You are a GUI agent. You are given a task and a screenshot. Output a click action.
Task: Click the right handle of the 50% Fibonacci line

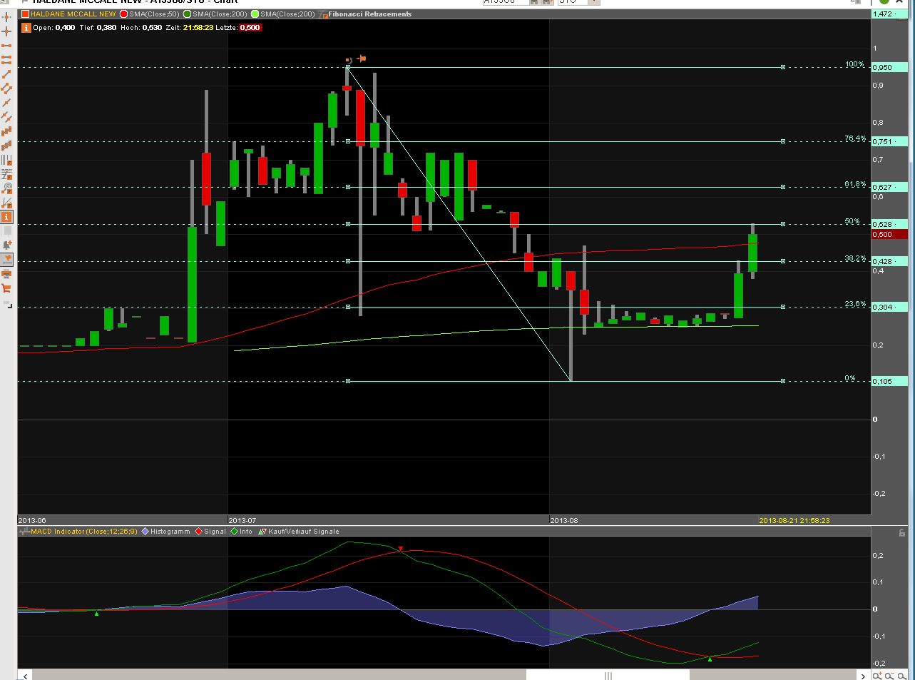(x=783, y=224)
